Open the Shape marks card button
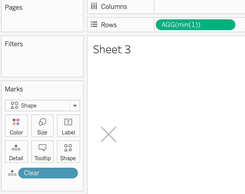This screenshot has width=245, height=194. (x=69, y=152)
